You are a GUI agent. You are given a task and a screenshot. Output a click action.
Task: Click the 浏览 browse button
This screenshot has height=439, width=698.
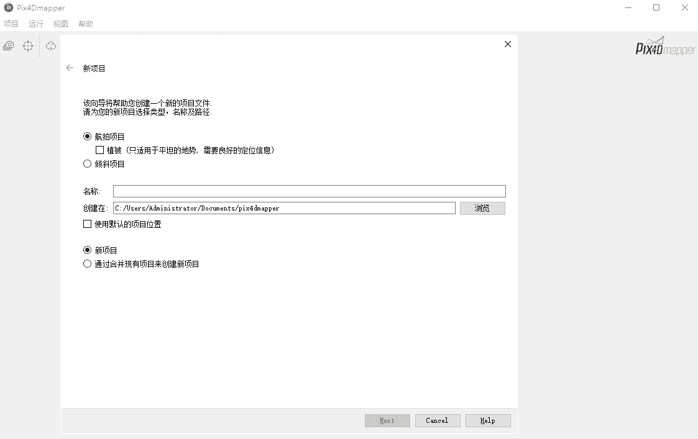pyautogui.click(x=482, y=208)
